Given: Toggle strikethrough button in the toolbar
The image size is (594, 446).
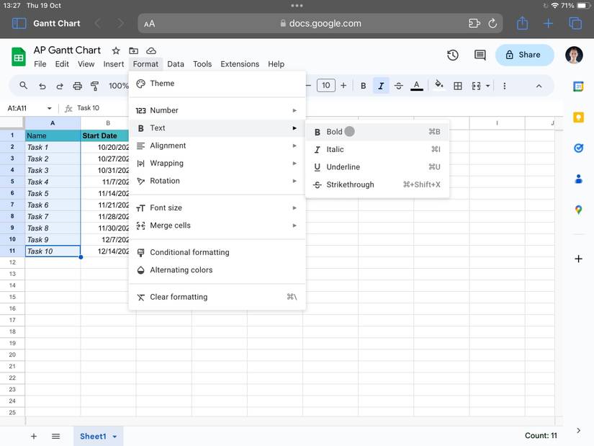Looking at the screenshot, I should (x=399, y=86).
